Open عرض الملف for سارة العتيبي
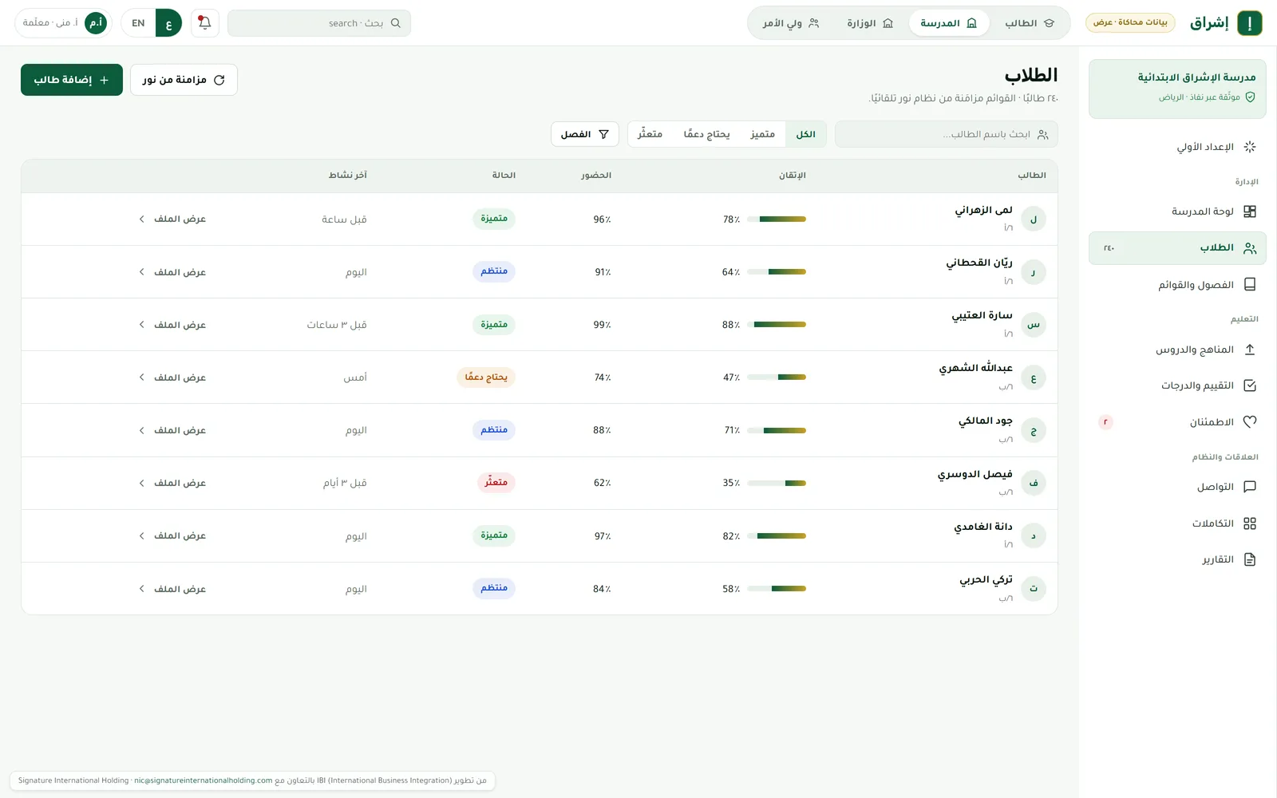1277x798 pixels. [x=172, y=325]
